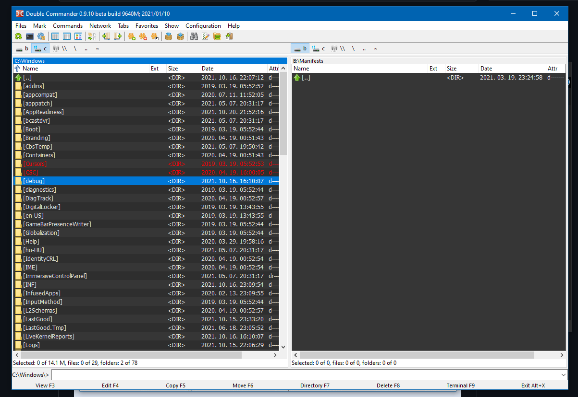
Task: Select drive c in left panel
Action: 40,48
